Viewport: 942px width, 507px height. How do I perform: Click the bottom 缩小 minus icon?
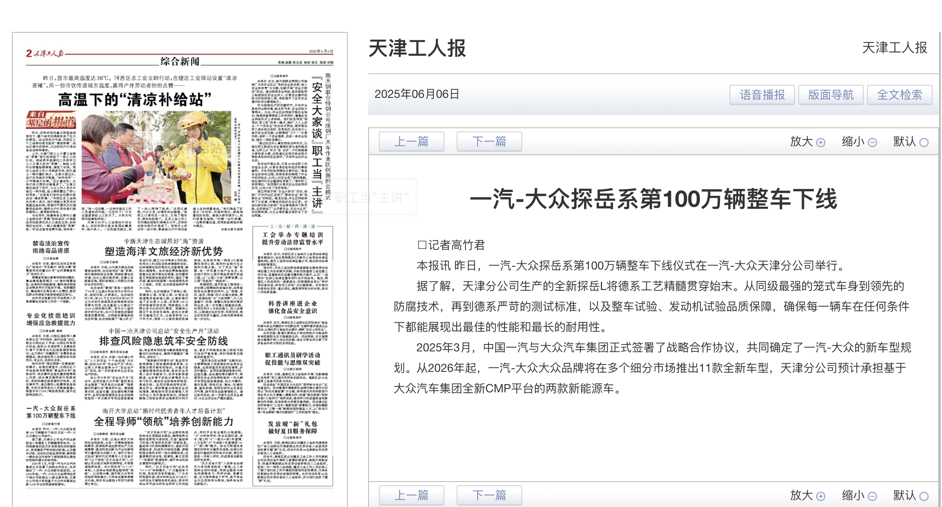(x=872, y=496)
